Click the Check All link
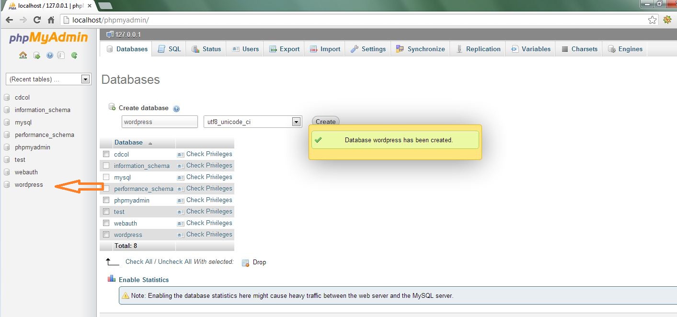 pyautogui.click(x=138, y=261)
